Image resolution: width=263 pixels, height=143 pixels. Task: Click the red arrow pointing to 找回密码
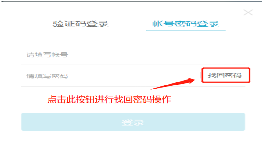coord(173,84)
